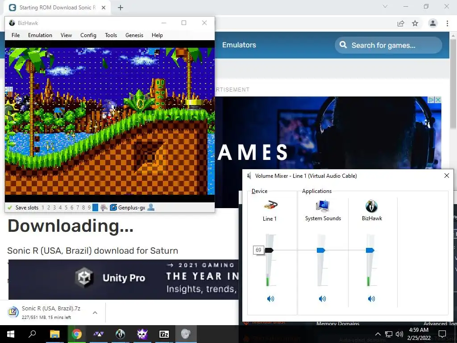Viewport: 457px width, 343px height.
Task: Click the ad close X icon
Action: [x=438, y=100]
